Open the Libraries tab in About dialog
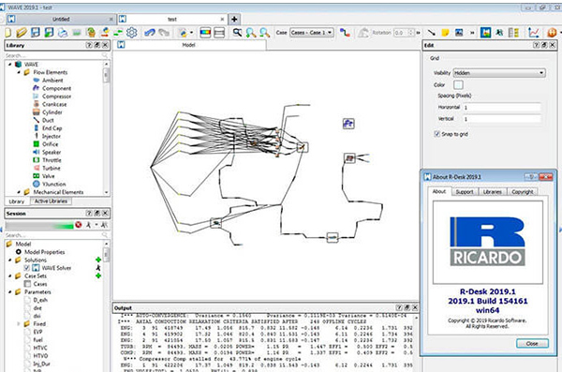 click(x=493, y=192)
